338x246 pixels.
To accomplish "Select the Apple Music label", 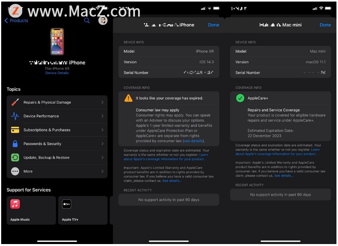I will pyautogui.click(x=20, y=219).
